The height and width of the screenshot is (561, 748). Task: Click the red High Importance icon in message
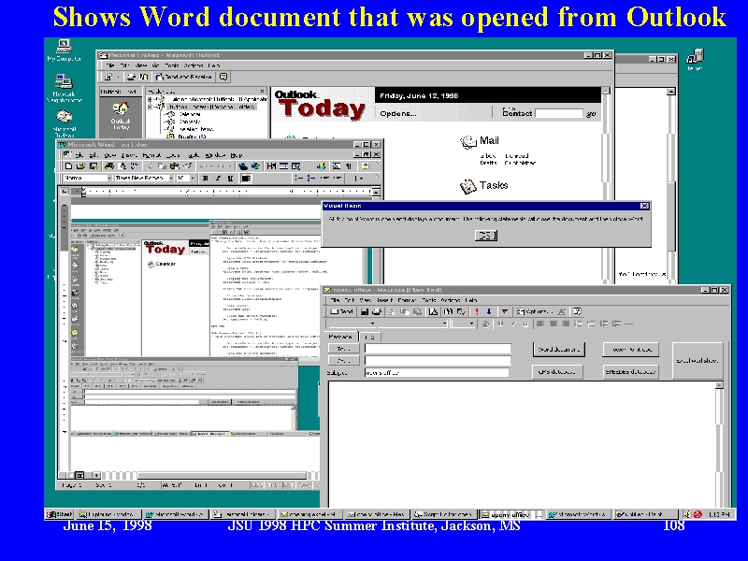pos(476,311)
